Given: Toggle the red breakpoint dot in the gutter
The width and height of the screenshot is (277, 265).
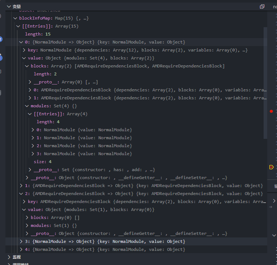Looking at the screenshot, I should coord(271,111).
